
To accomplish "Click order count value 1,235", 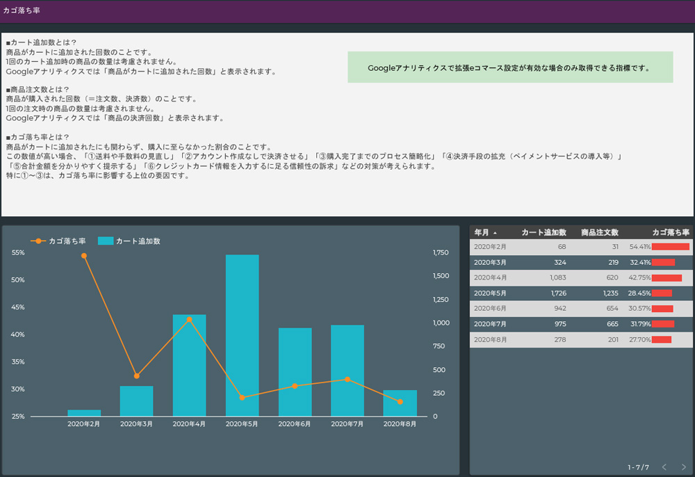I will 611,293.
